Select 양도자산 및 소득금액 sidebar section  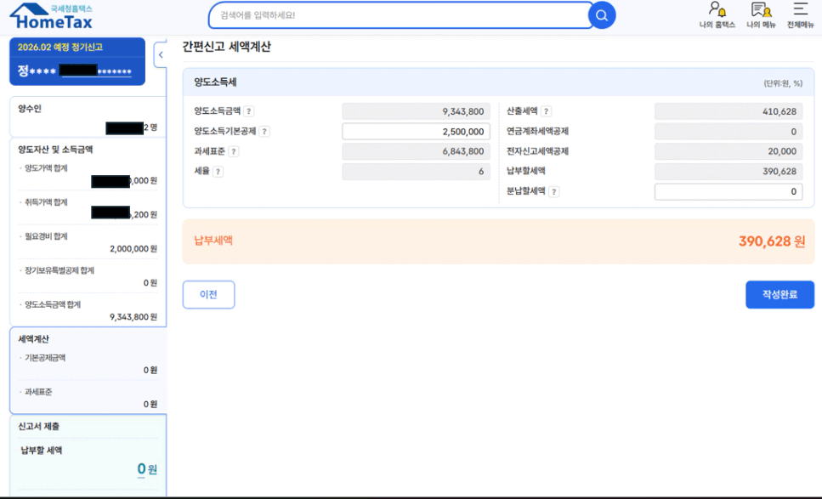coord(55,150)
